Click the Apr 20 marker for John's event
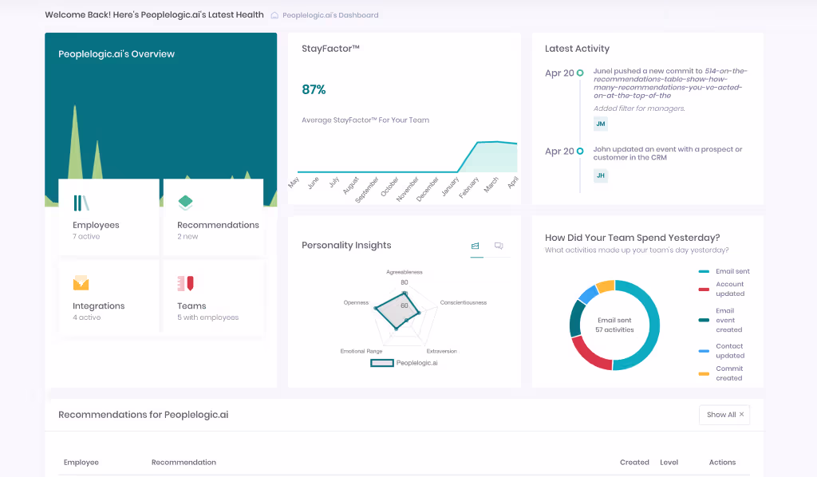 tap(580, 151)
